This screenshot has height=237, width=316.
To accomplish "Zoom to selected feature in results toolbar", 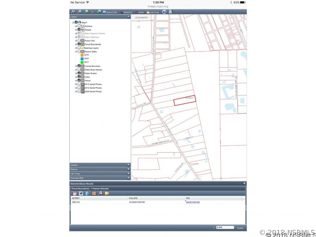I will [x=100, y=193].
